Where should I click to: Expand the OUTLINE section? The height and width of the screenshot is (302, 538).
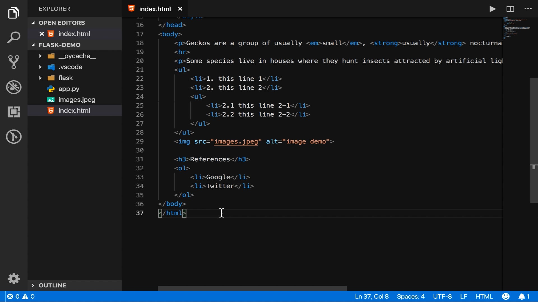(52, 285)
